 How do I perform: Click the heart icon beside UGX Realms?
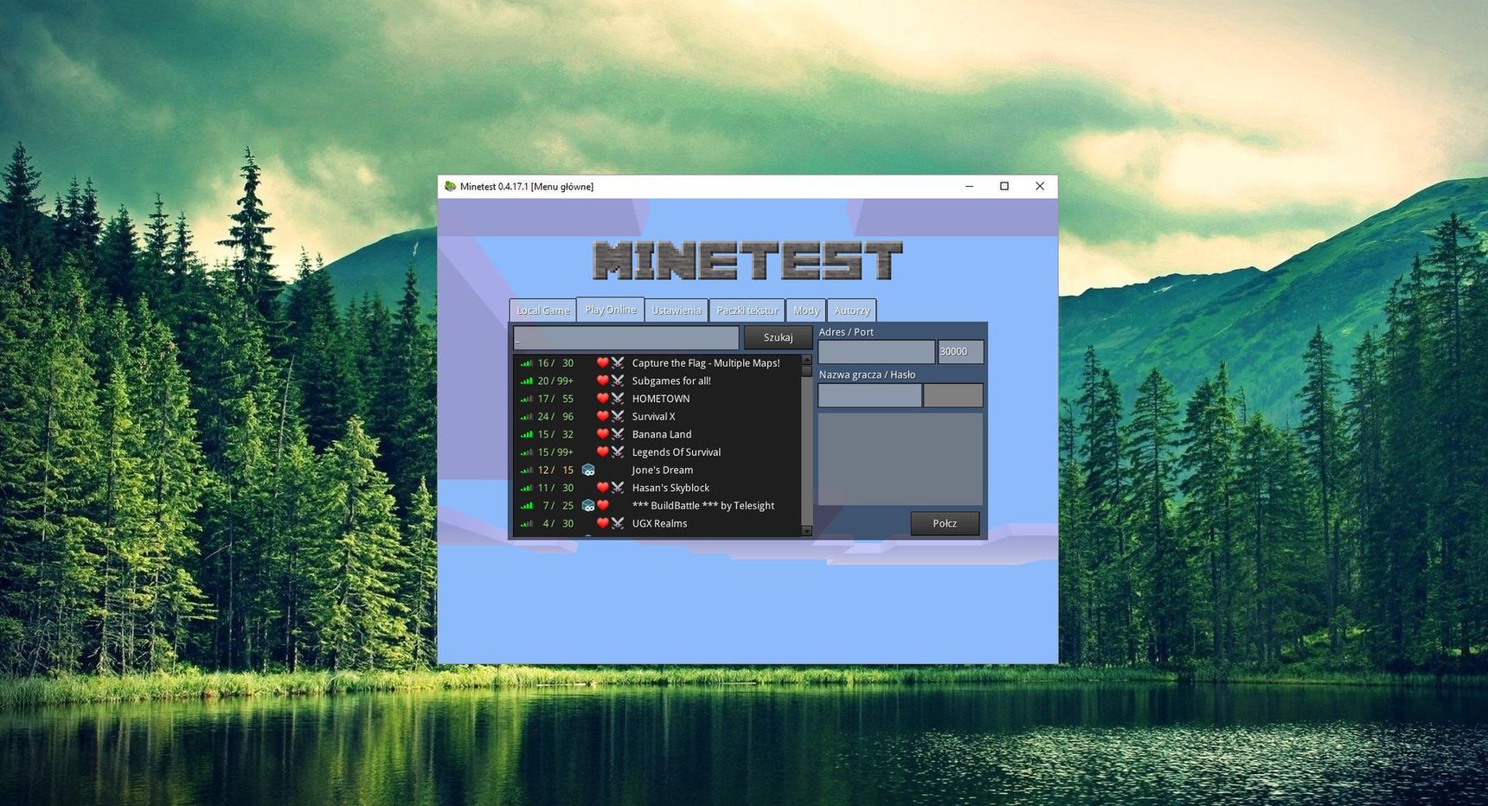[603, 523]
